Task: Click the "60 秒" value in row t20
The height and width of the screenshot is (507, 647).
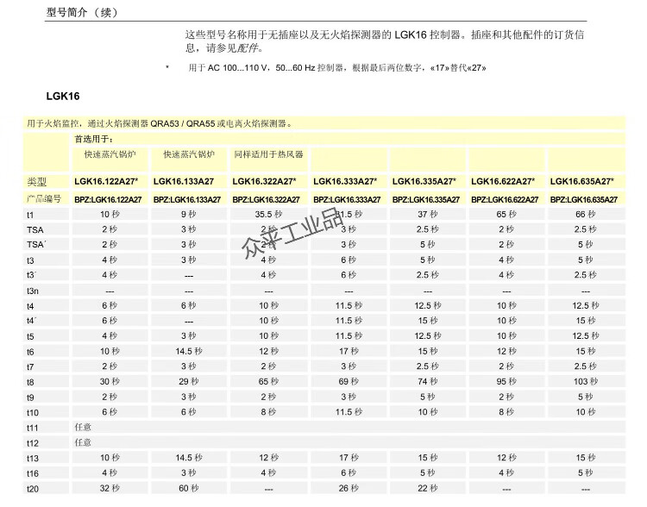Action: click(189, 489)
